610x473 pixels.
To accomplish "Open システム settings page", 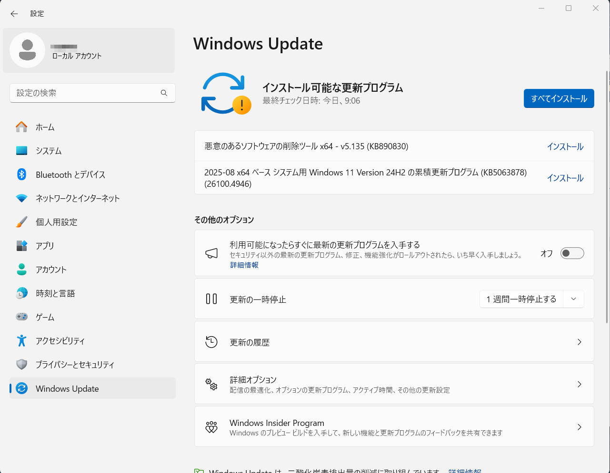I will (92, 151).
